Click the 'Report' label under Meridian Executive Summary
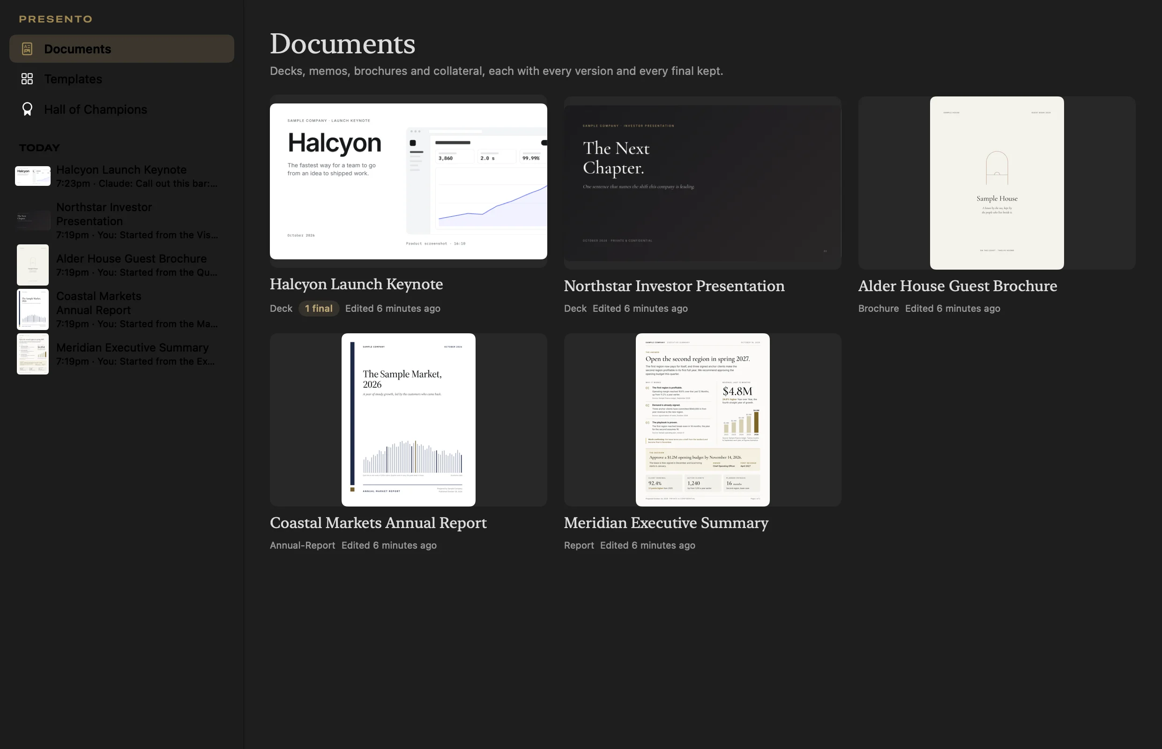The height and width of the screenshot is (749, 1162). (x=579, y=545)
